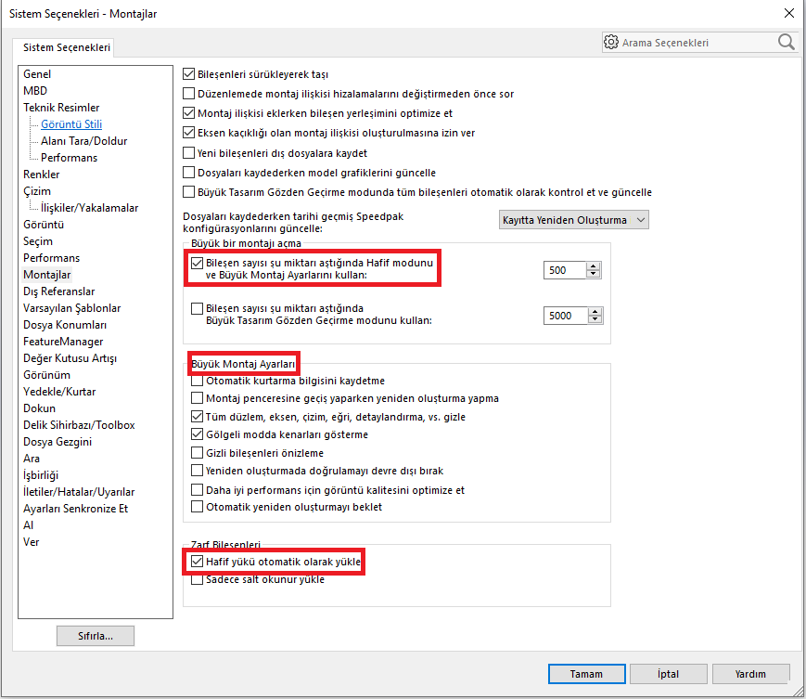Screen dimensions: 806x699
Task: Open 'Kayıtta Yeniden Oluşturma' dropdown
Action: [572, 220]
